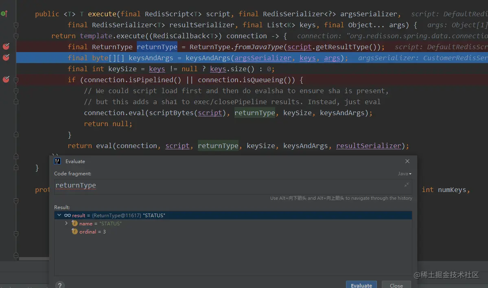Click the fromJavaType method name

[x=258, y=47]
